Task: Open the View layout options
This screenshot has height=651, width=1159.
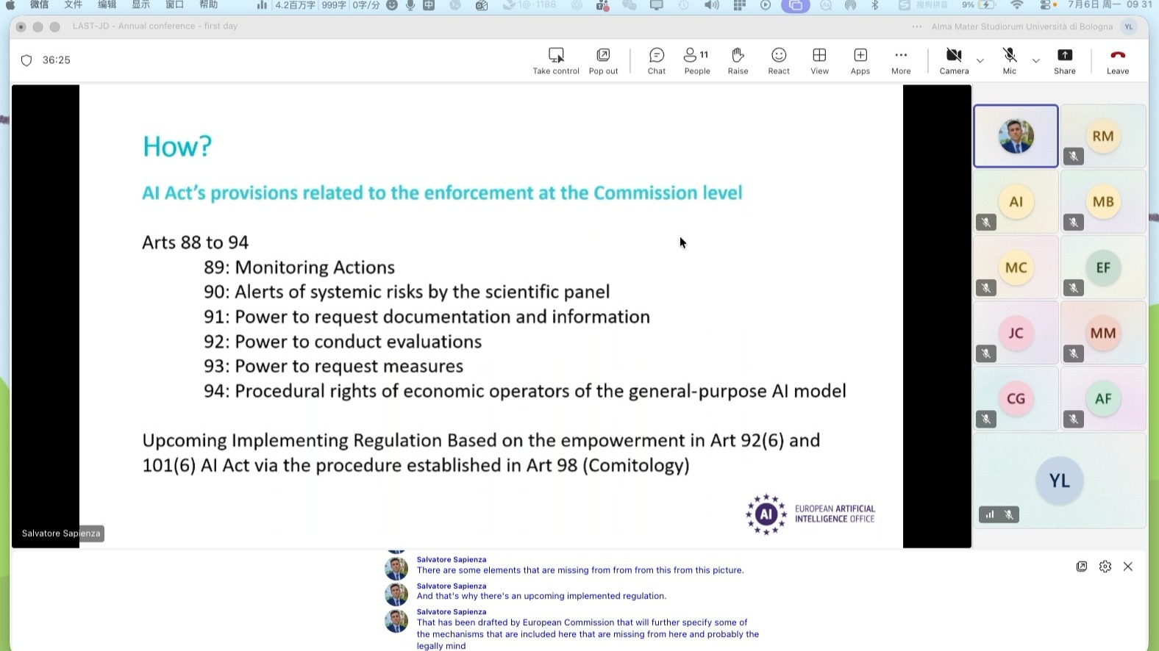Action: [x=819, y=61]
